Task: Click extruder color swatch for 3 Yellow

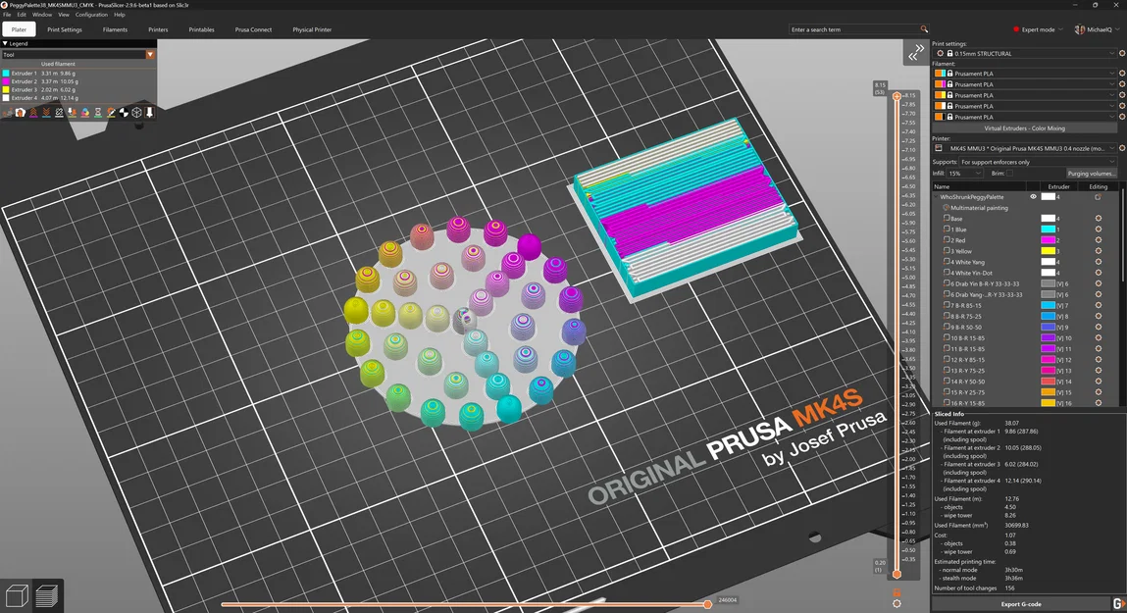Action: coord(1048,251)
